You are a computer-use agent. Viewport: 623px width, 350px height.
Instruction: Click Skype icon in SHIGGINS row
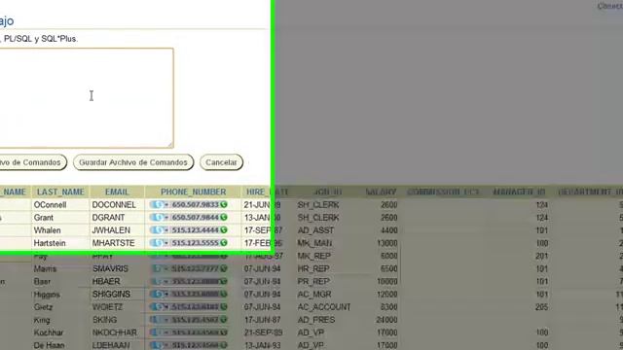tap(158, 294)
